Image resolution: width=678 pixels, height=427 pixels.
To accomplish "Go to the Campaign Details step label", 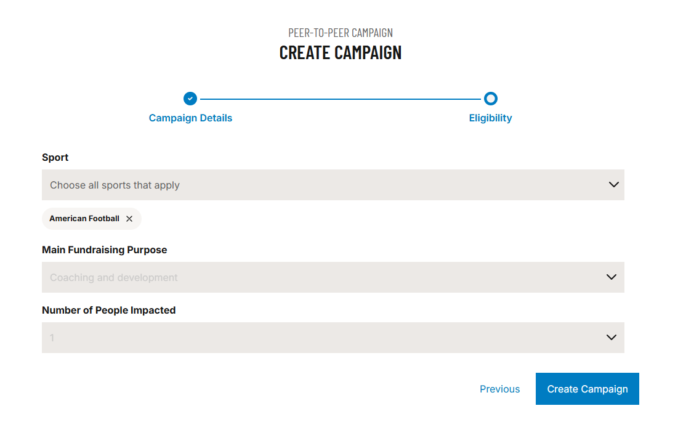I will click(190, 118).
